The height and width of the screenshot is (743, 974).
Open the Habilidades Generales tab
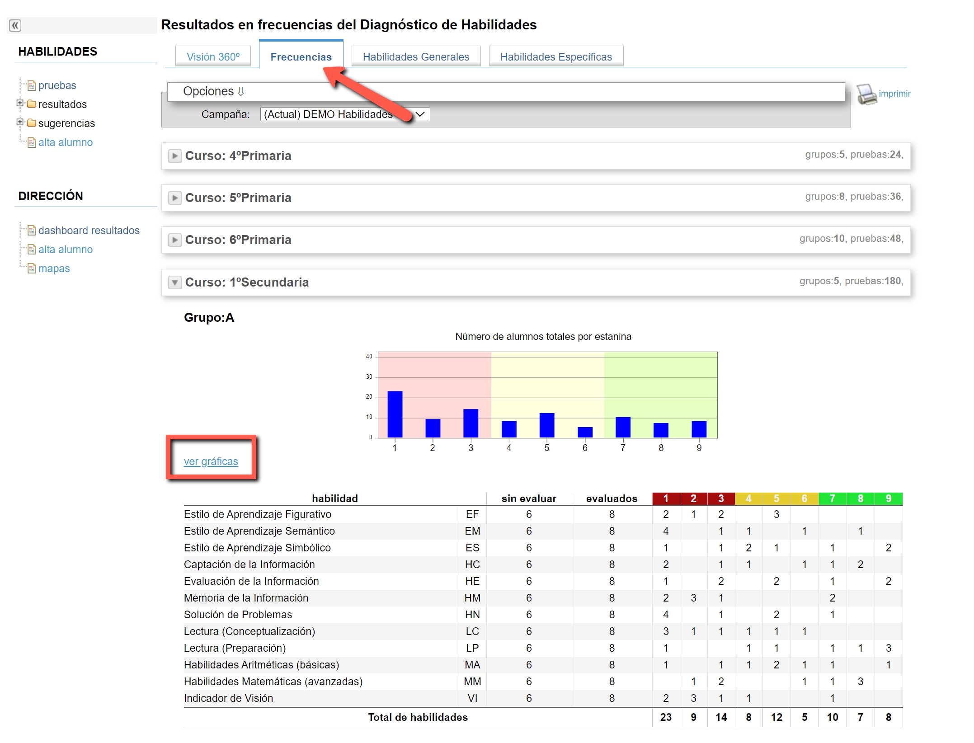415,57
